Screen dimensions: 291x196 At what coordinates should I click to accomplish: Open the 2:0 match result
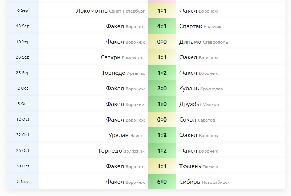pyautogui.click(x=162, y=89)
